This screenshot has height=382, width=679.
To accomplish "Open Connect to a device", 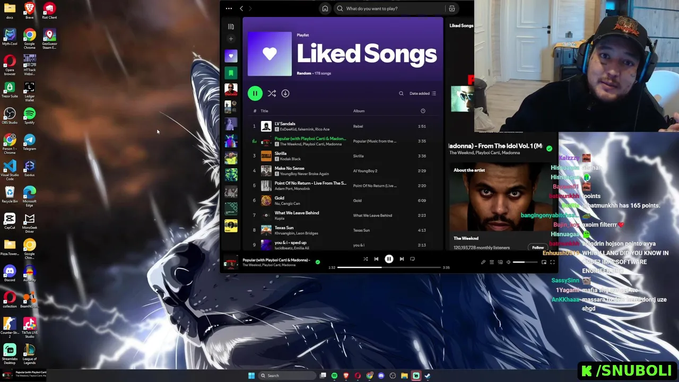I will click(500, 262).
